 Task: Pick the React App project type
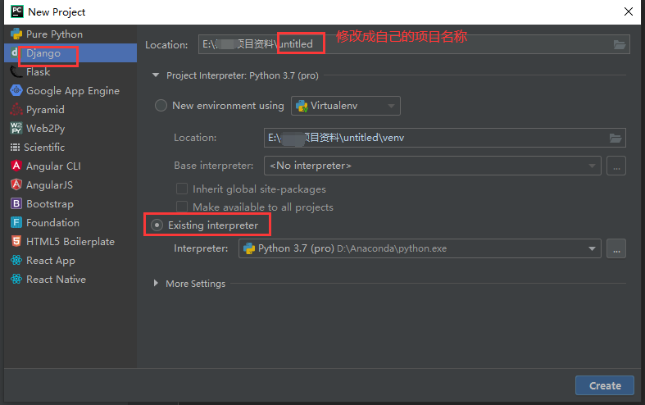(x=70, y=260)
